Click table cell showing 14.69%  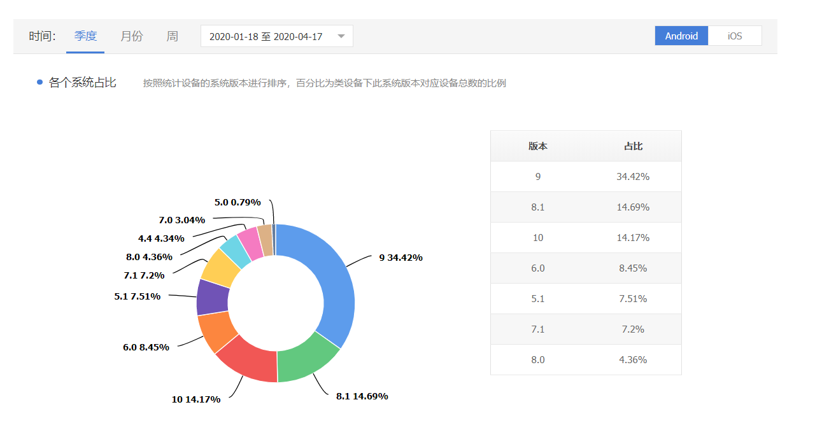click(633, 207)
